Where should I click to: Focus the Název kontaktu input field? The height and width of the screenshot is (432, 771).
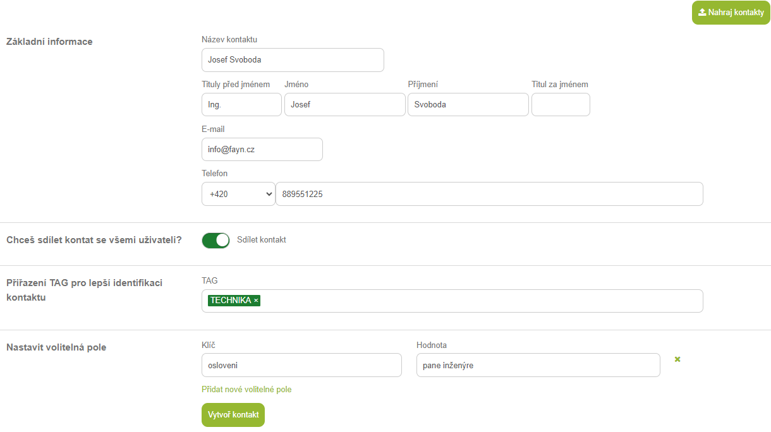point(292,60)
